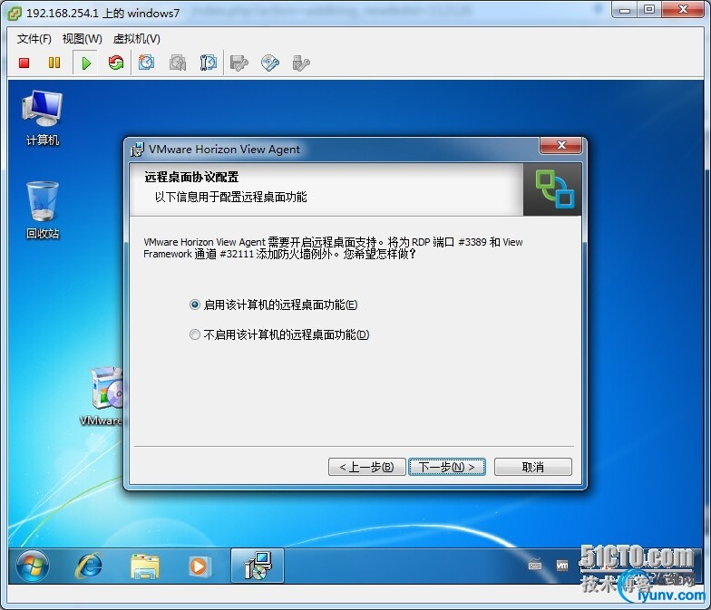Click the 上一步(B) back button

tap(366, 467)
